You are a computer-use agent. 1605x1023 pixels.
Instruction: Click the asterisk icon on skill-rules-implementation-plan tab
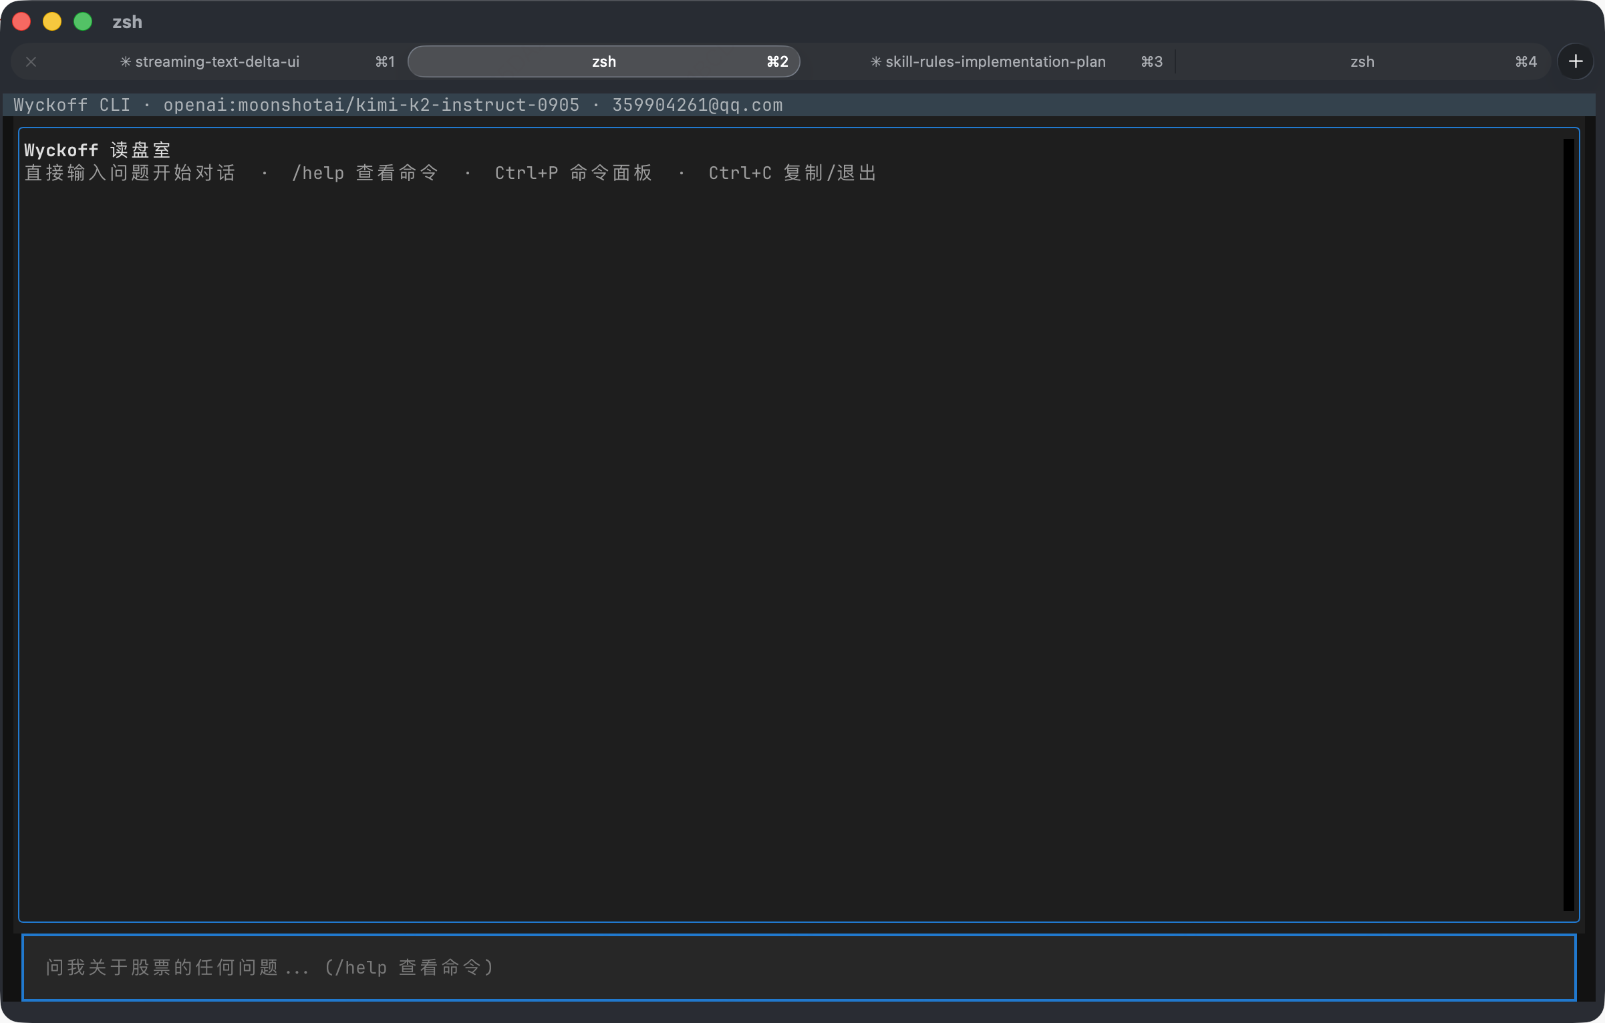tap(875, 61)
